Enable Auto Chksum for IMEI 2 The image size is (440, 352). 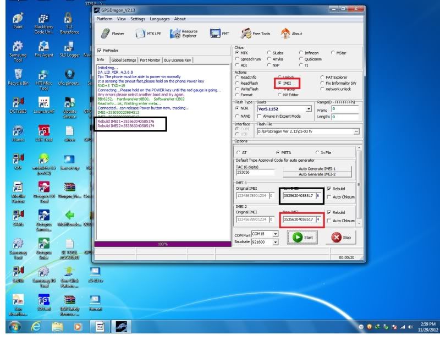click(x=329, y=221)
